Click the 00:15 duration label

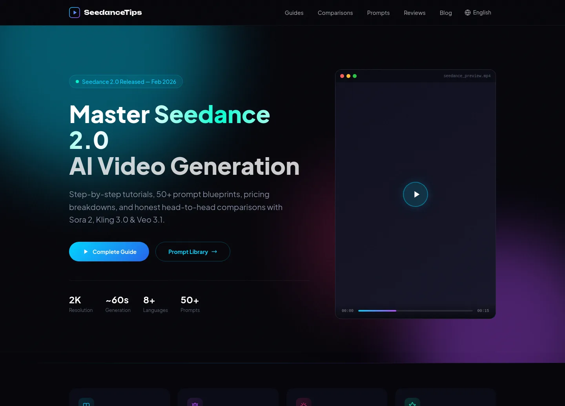(483, 311)
